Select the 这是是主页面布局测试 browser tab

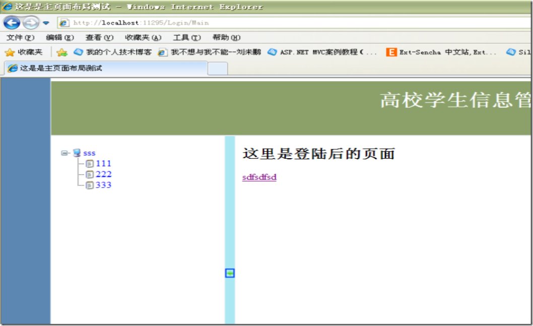(106, 68)
